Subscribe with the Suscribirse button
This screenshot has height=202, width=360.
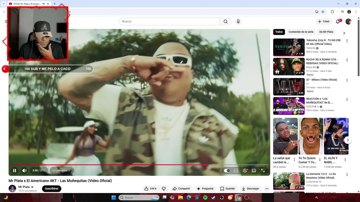51,189
